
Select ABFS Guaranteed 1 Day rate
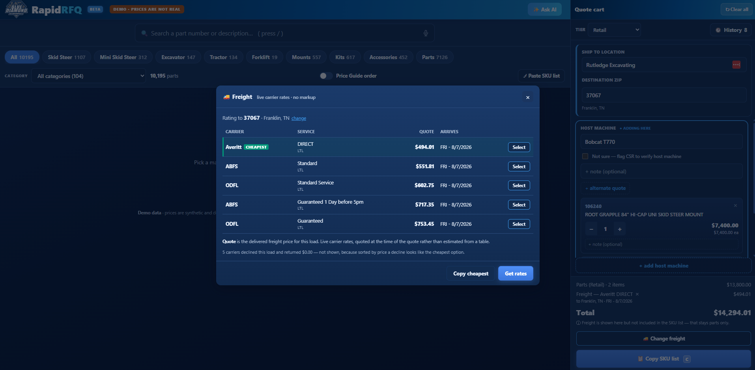[519, 205]
